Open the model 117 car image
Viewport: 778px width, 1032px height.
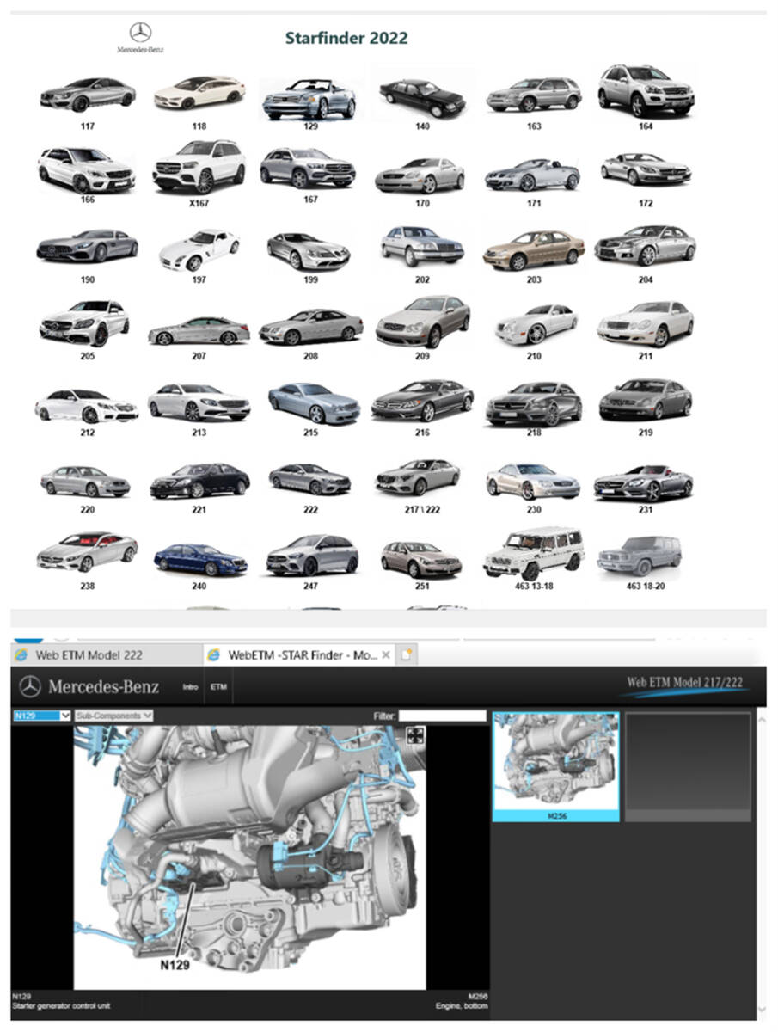coord(88,94)
